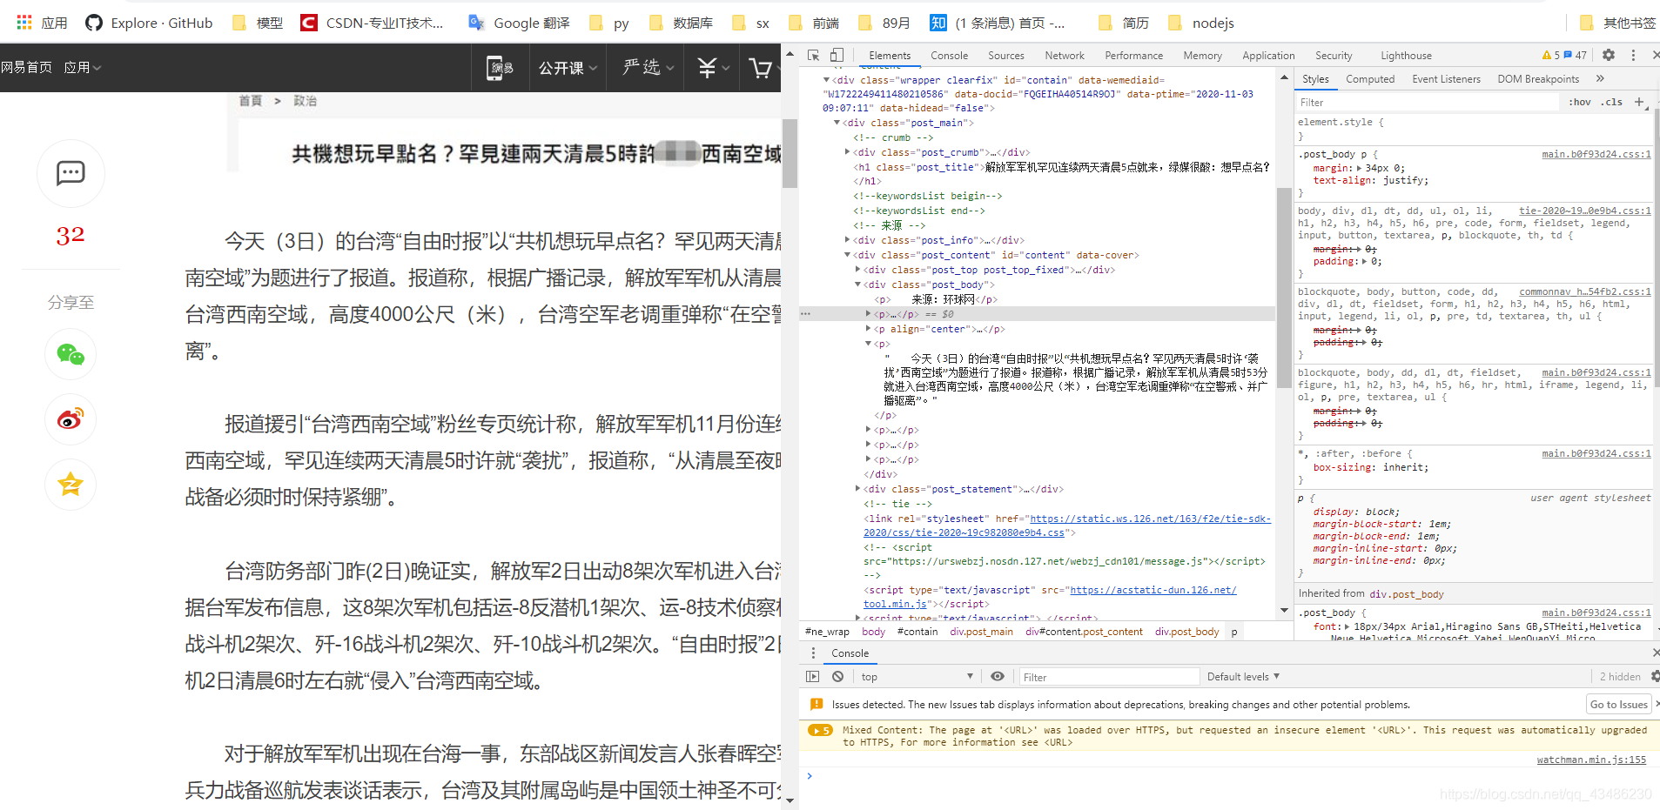Expand the 公开课 dropdown menu
This screenshot has height=810, width=1660.
pyautogui.click(x=568, y=67)
